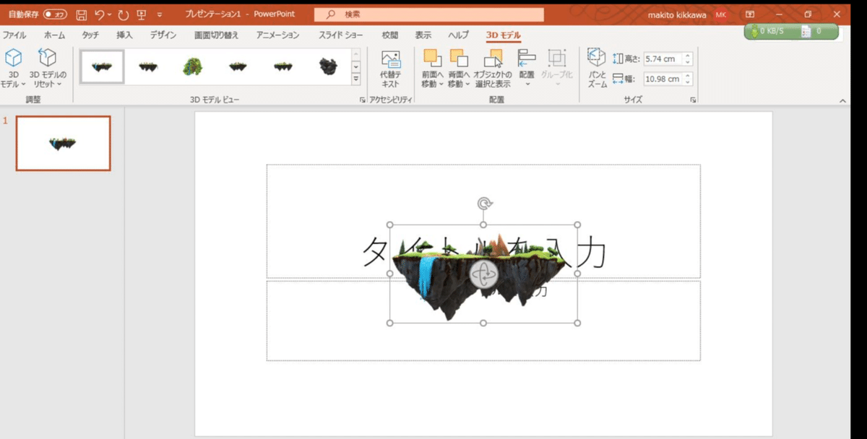Click the 3D rotate control on the model
Screen dimensions: 867x439
click(x=483, y=274)
